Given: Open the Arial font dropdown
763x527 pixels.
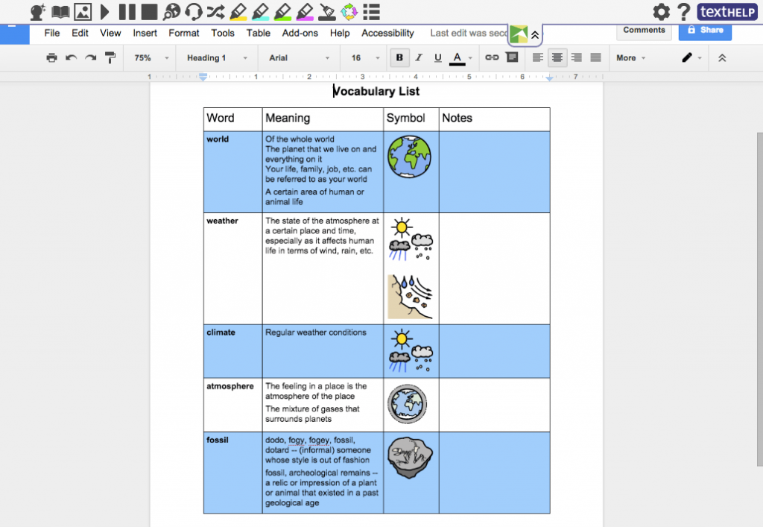Looking at the screenshot, I should pos(299,58).
